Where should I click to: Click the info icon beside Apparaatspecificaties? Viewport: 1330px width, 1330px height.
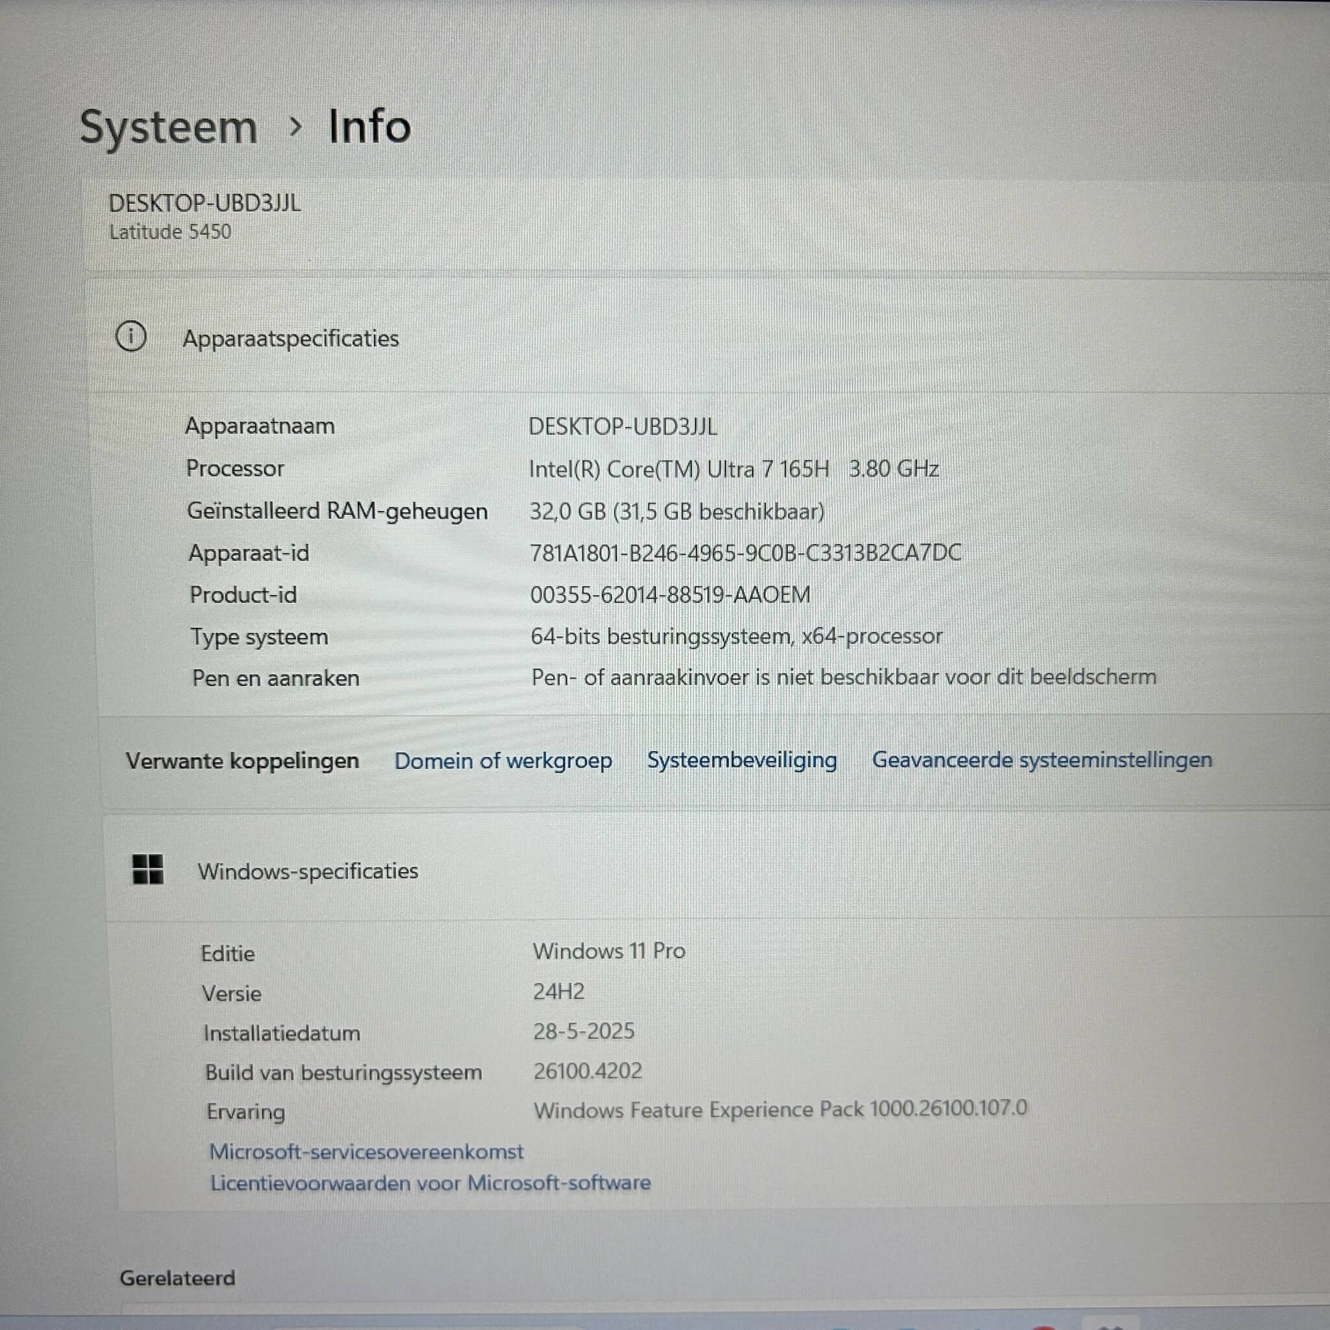[131, 337]
